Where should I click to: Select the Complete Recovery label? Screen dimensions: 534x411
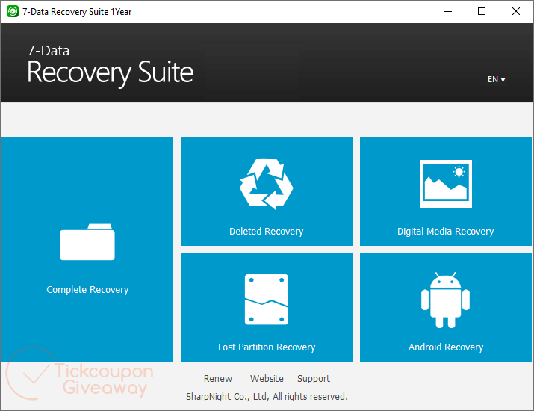point(87,290)
